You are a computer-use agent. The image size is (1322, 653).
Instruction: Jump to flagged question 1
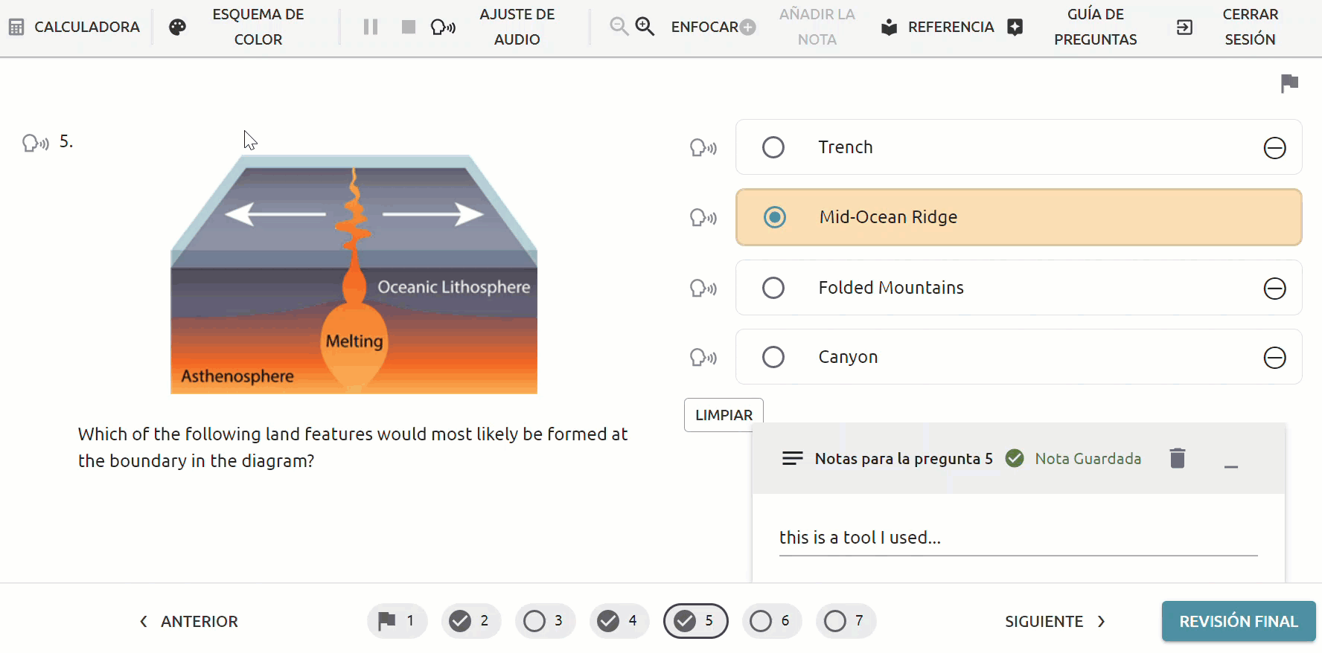(397, 620)
